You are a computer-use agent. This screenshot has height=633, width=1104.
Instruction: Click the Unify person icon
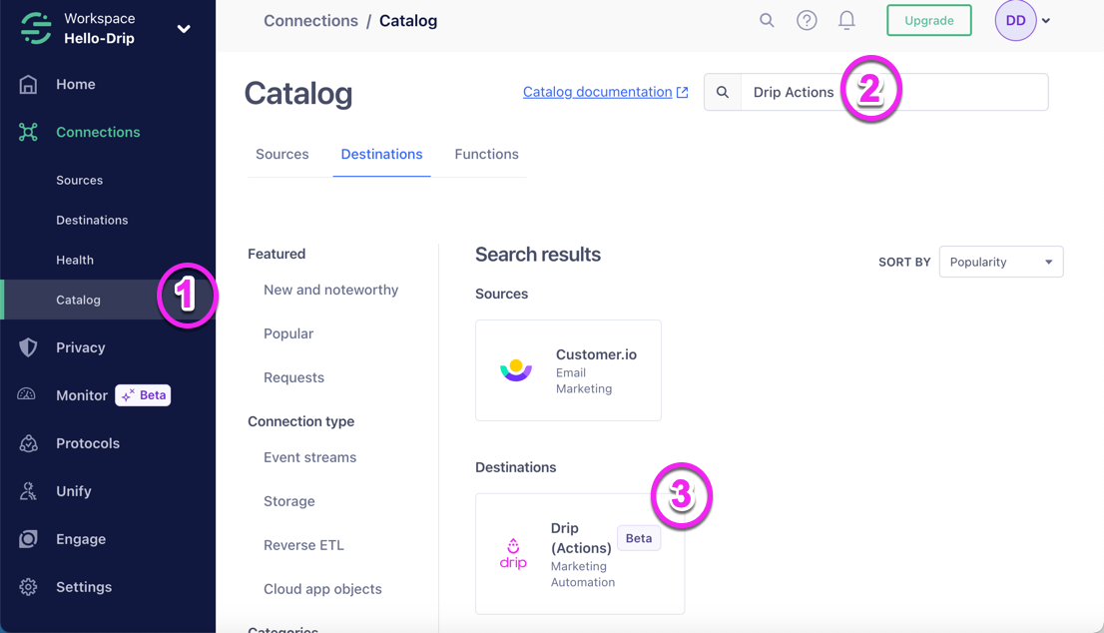pyautogui.click(x=28, y=491)
